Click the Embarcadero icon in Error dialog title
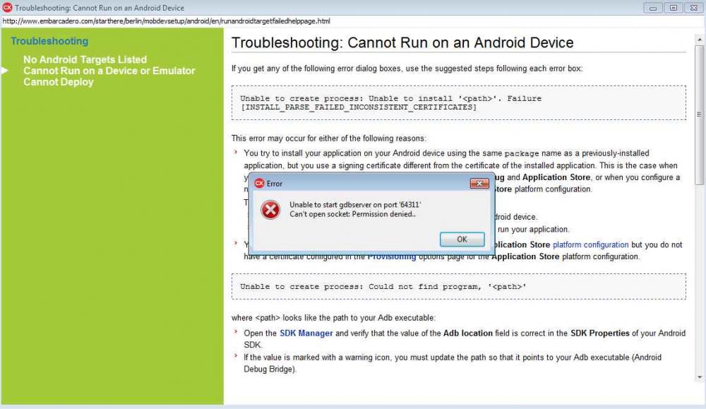The width and height of the screenshot is (706, 409). [259, 184]
